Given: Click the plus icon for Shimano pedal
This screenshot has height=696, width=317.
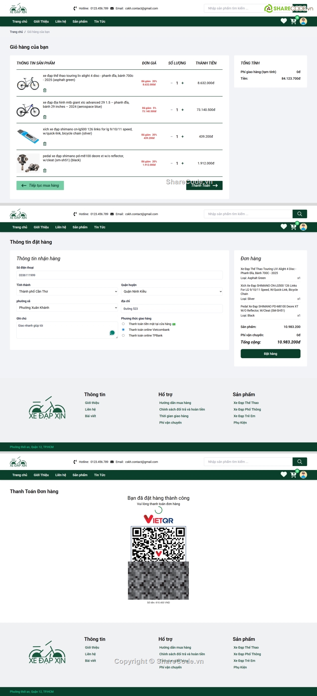Looking at the screenshot, I should coord(183,163).
